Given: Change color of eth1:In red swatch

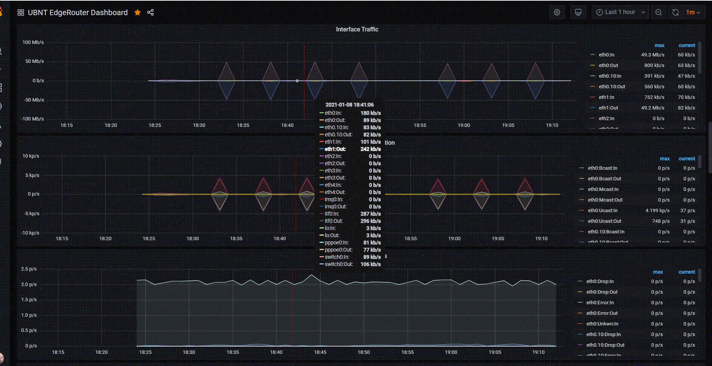Looking at the screenshot, I should point(593,97).
